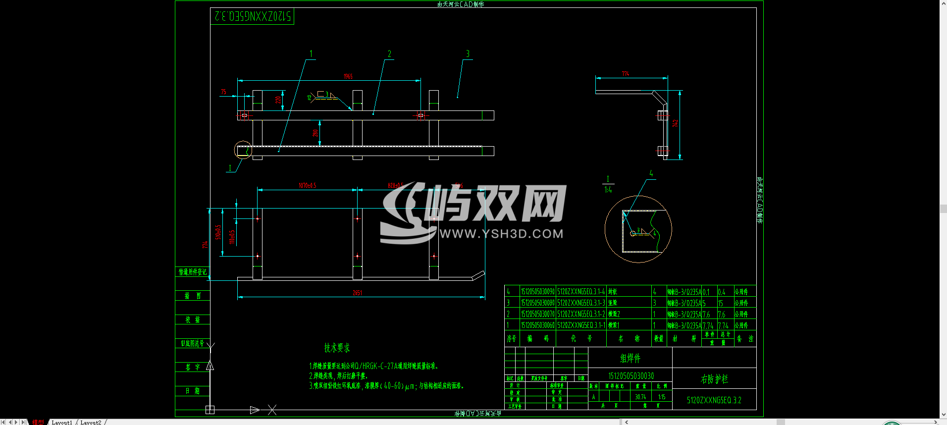Jump to last layout tab arrow
947x425 pixels.
[23, 422]
